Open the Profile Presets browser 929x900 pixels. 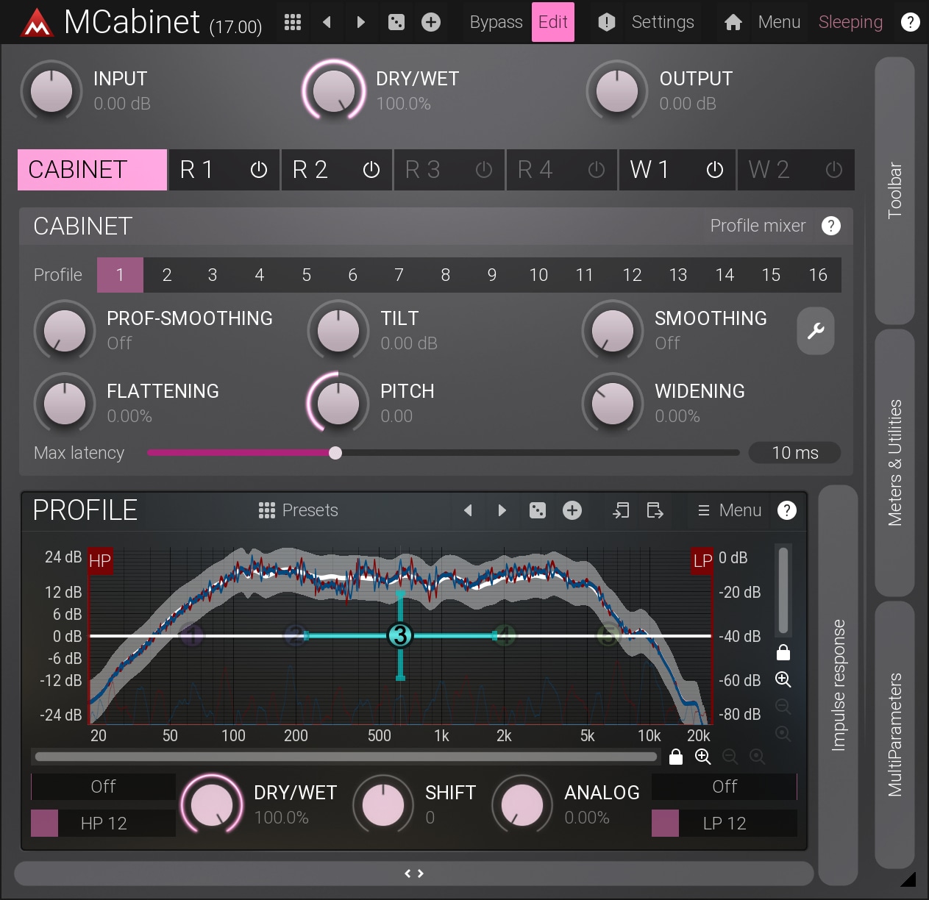pyautogui.click(x=299, y=510)
